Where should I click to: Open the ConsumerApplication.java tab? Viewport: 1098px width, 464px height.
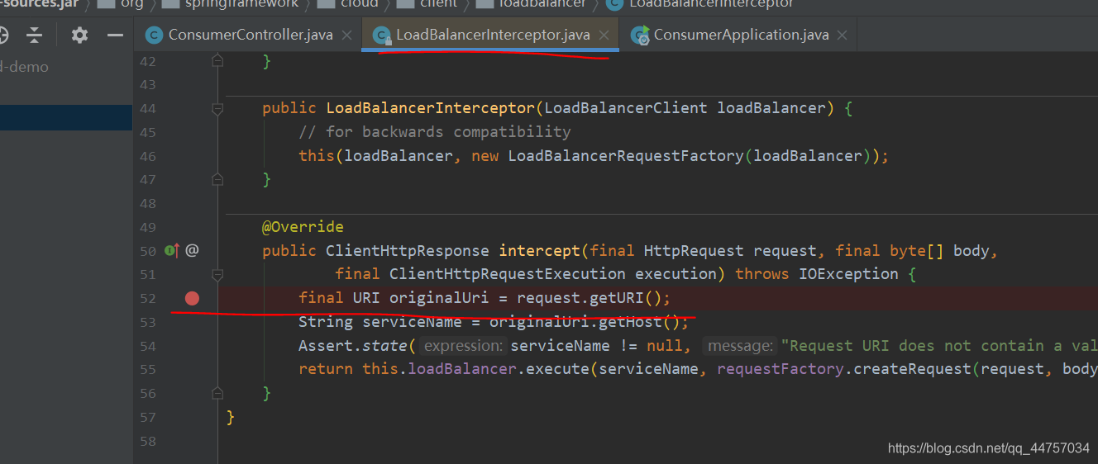point(740,35)
